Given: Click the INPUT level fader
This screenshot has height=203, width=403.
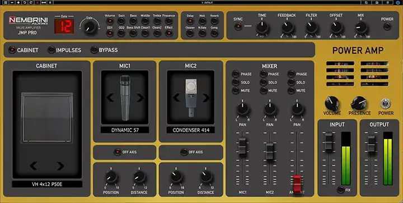Looking at the screenshot, I should point(329,142).
